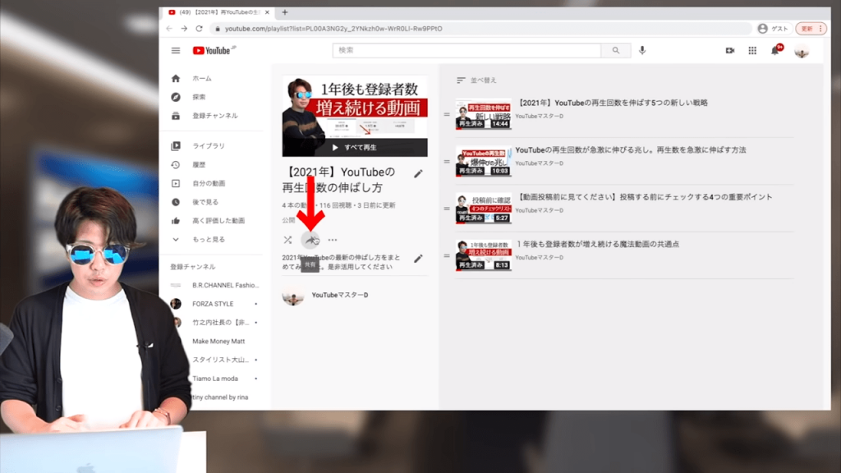The height and width of the screenshot is (473, 841).
Task: Click drag handle of the 8:13 video
Action: coord(447,256)
